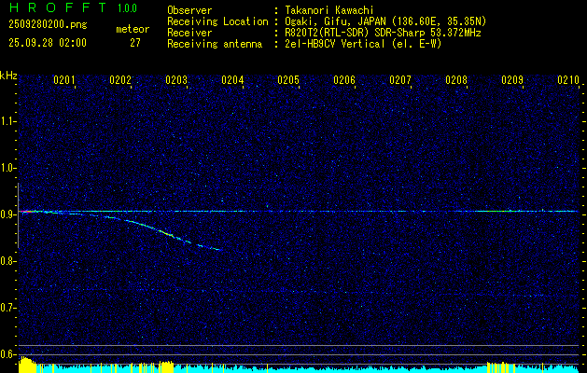The image size is (587, 373).
Task: Click the 2el-HB9CV antenna description
Action: point(363,44)
